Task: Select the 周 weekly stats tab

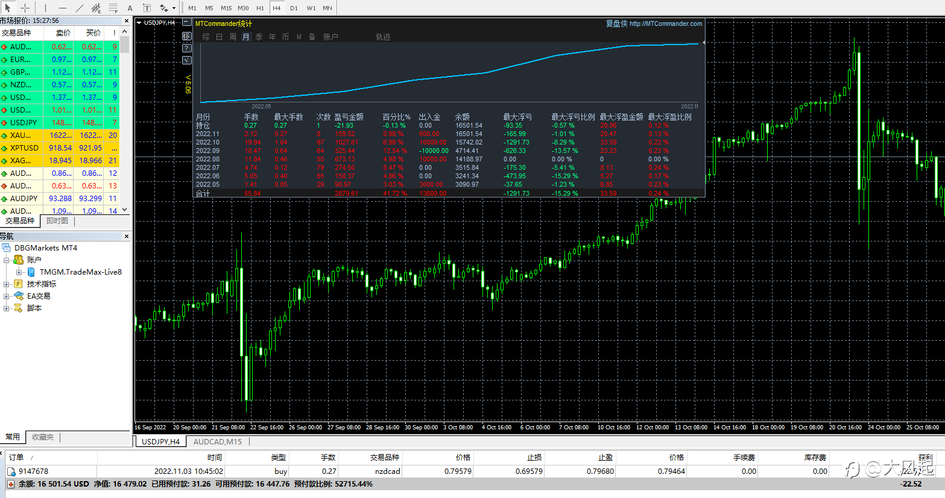Action: pos(233,37)
